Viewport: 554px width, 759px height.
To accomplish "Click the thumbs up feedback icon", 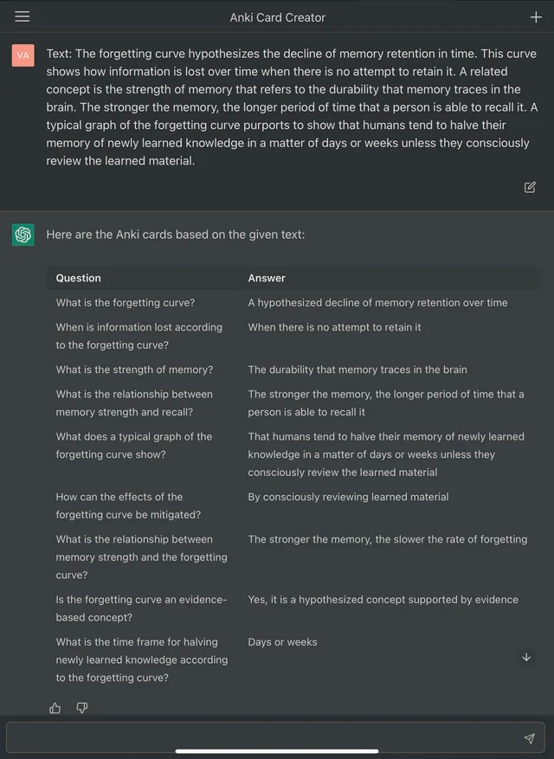I will tap(55, 708).
